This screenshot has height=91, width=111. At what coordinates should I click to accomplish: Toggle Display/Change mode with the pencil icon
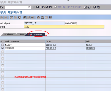pyautogui.click(x=11, y=17)
